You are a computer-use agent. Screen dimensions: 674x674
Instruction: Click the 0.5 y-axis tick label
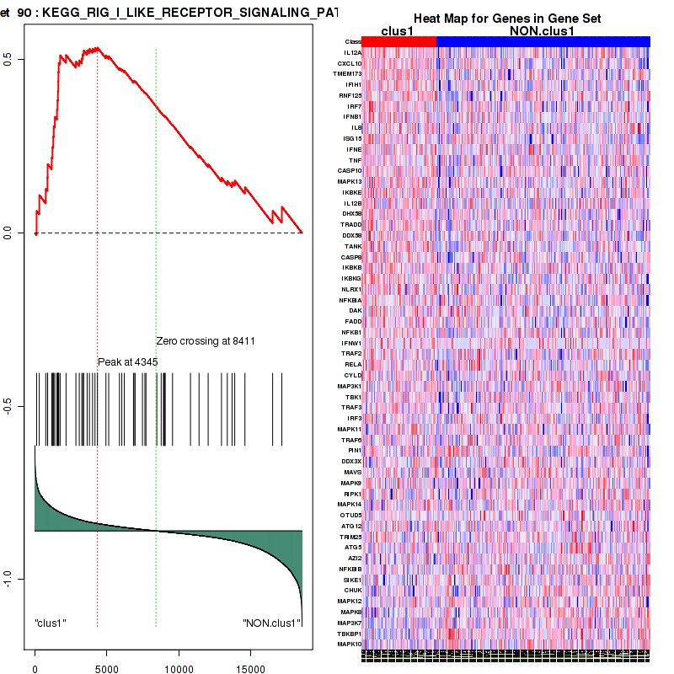click(8, 59)
